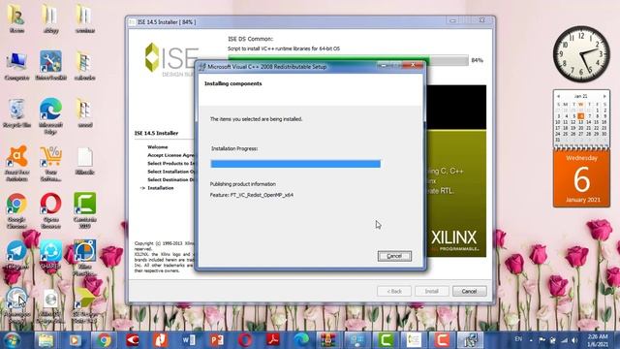Open the blank text file desktop icon
This screenshot has height=349, width=620.
[x=84, y=161]
